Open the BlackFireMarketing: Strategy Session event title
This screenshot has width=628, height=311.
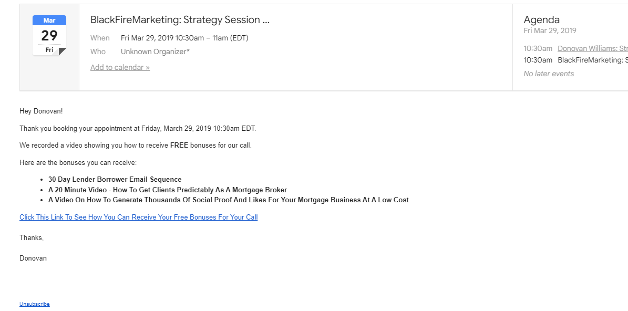(180, 20)
